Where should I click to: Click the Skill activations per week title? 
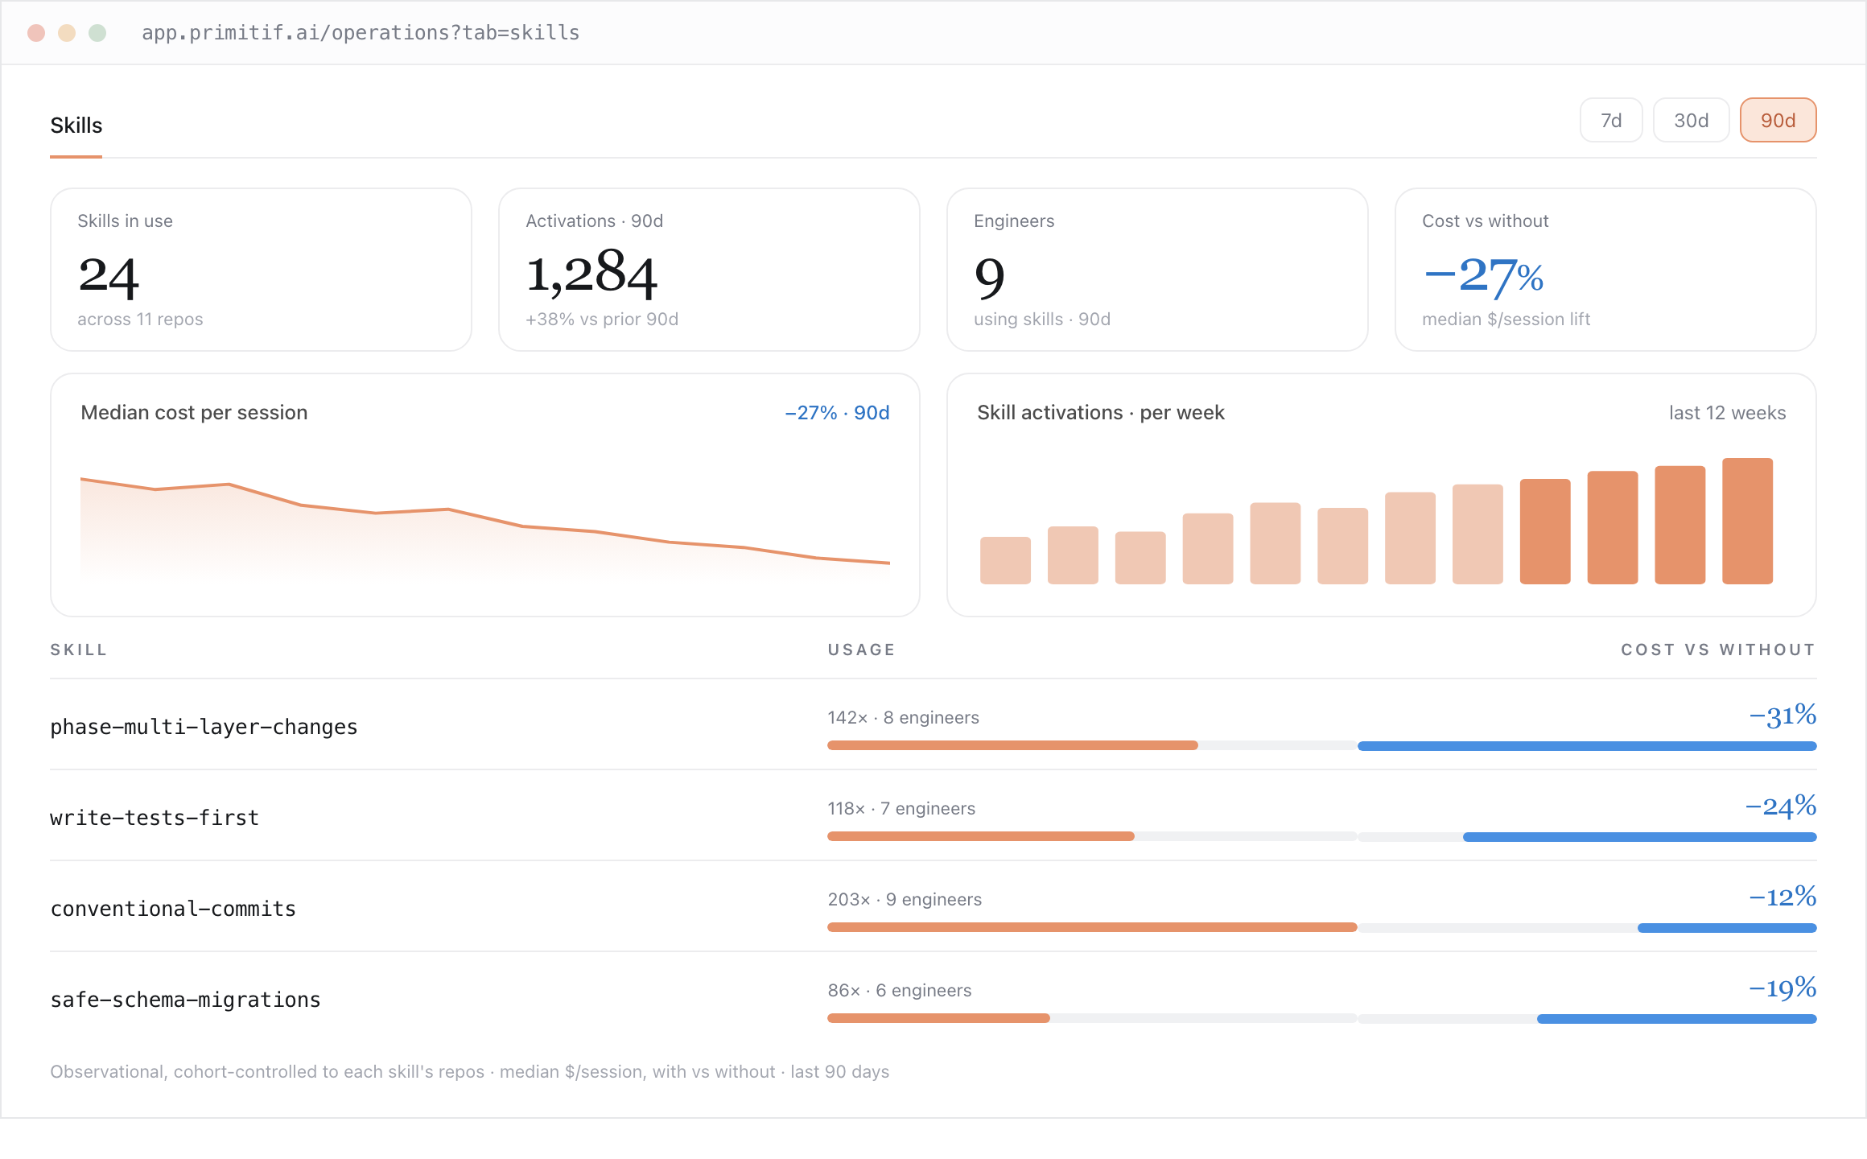click(x=1100, y=413)
